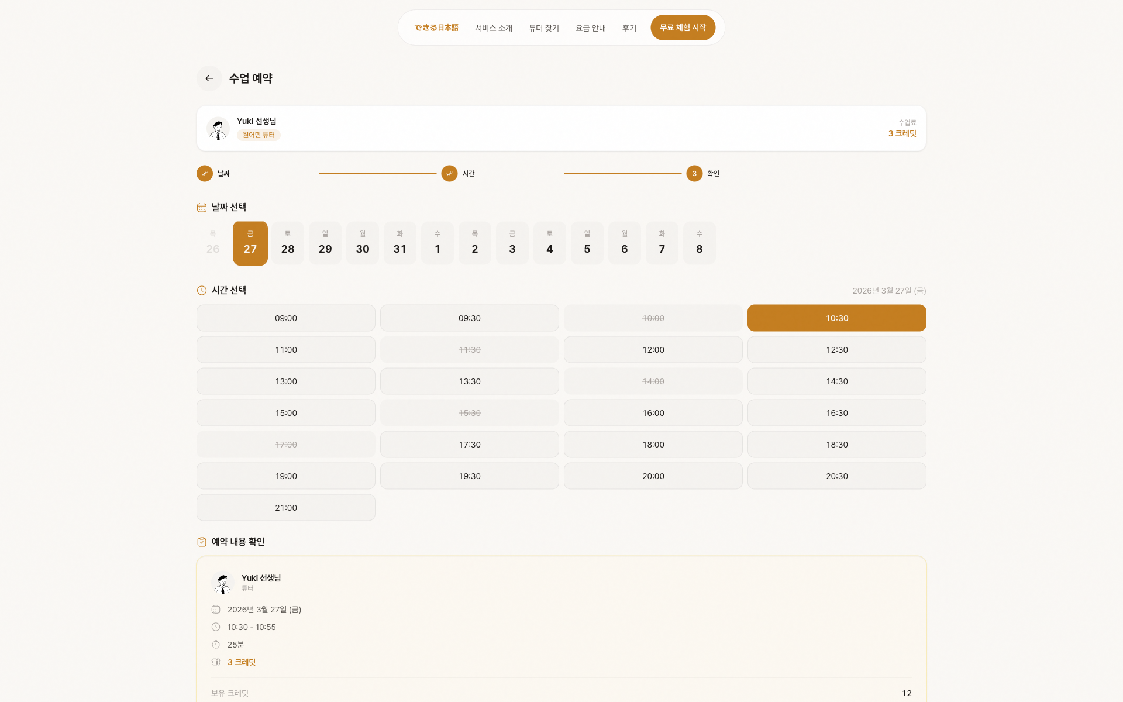The image size is (1123, 702).
Task: Click the clock icon beside time selection
Action: pos(202,291)
